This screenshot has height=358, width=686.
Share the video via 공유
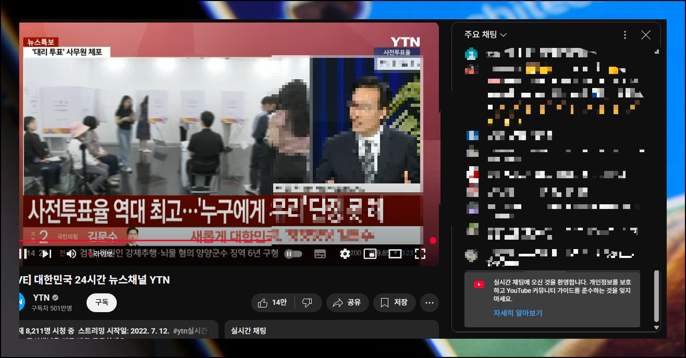347,302
